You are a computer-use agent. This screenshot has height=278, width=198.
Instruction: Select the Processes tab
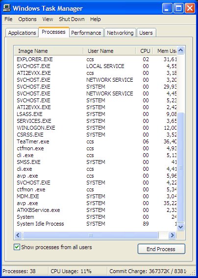click(x=53, y=32)
